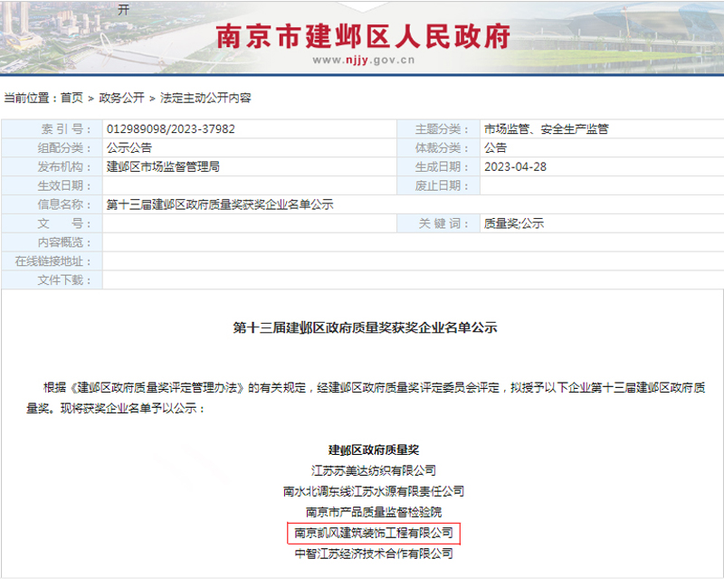Image resolution: width=724 pixels, height=587 pixels.
Task: Click 信息名称 value 第十三届建邺区政府质量奖获奖企业名单公示
Action: tap(220, 204)
